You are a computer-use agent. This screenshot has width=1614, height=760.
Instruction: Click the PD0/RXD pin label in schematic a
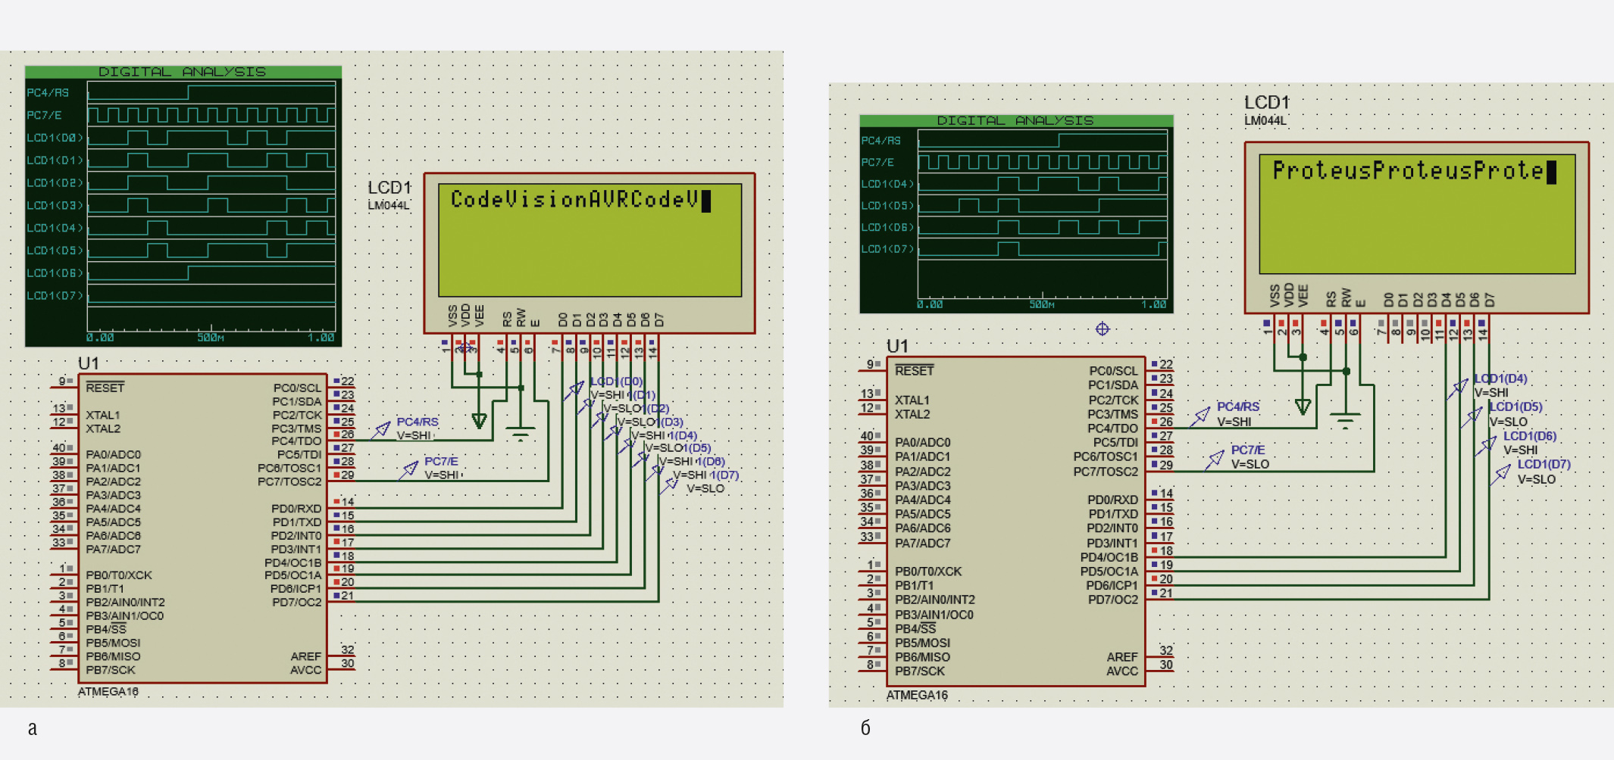pos(296,509)
